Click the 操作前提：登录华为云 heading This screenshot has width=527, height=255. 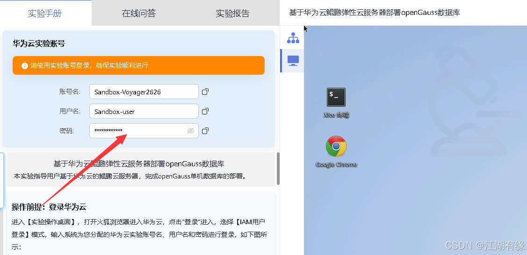pos(49,207)
